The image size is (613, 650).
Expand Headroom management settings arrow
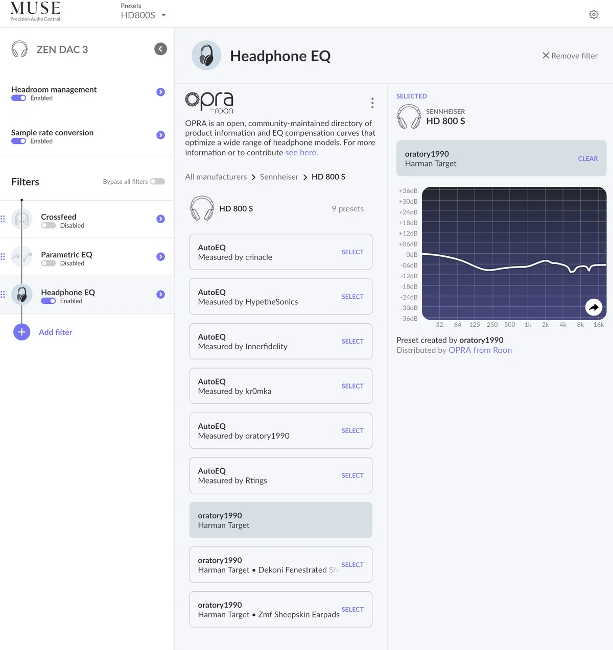pyautogui.click(x=160, y=92)
